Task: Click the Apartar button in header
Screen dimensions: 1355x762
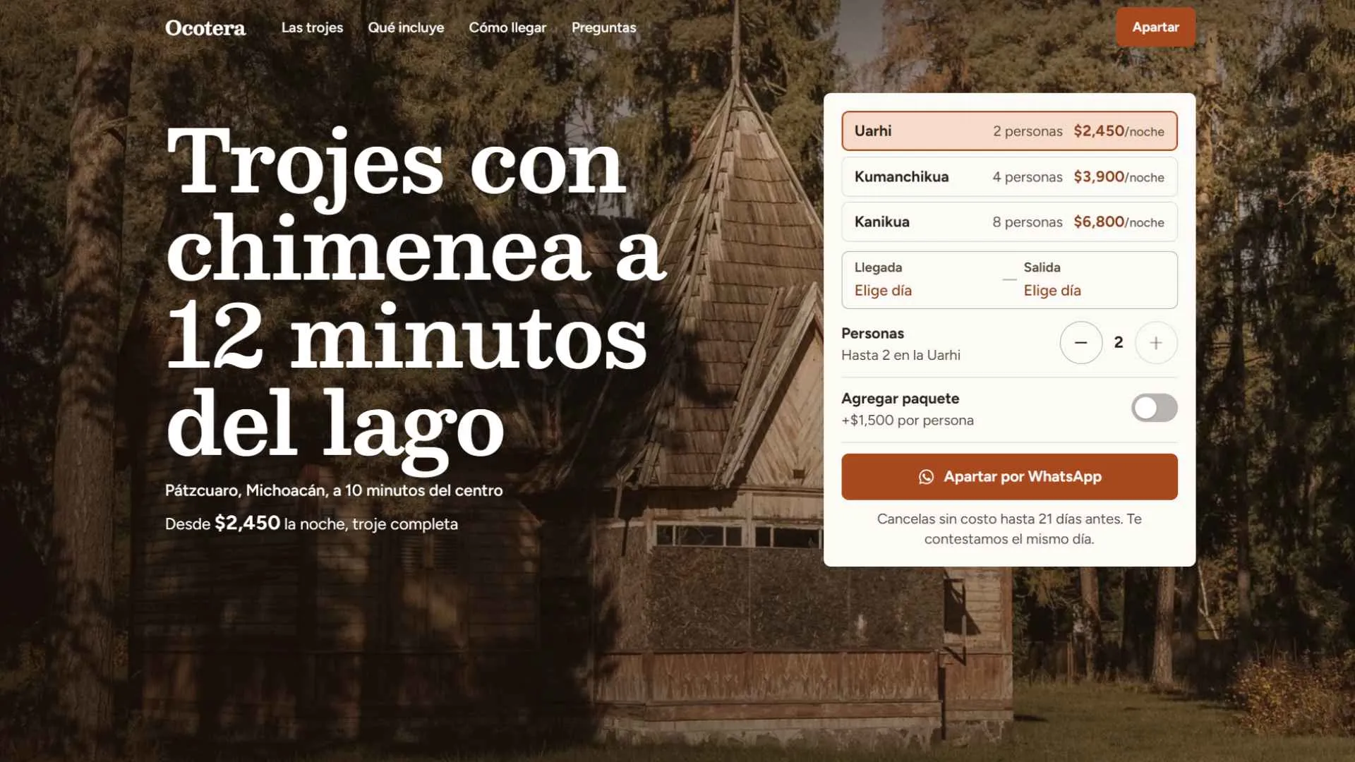Action: pos(1155,27)
